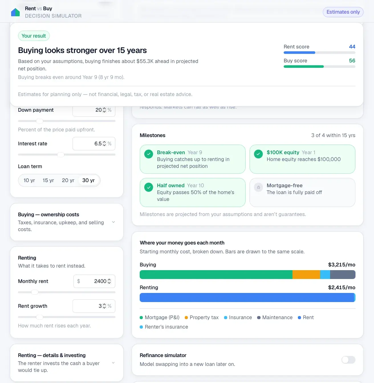Click the "Buying looks stronger over 15 years" heading

click(82, 50)
